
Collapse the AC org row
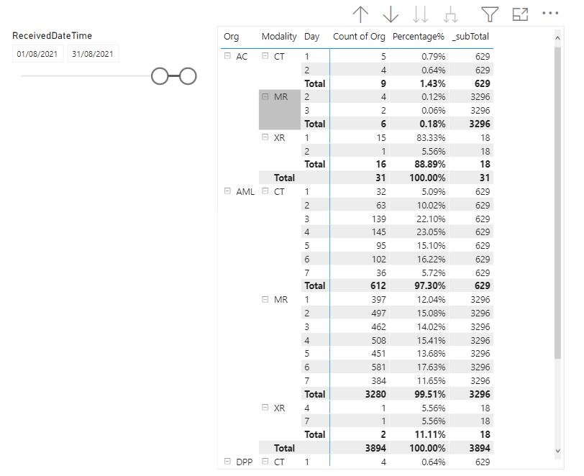point(227,56)
